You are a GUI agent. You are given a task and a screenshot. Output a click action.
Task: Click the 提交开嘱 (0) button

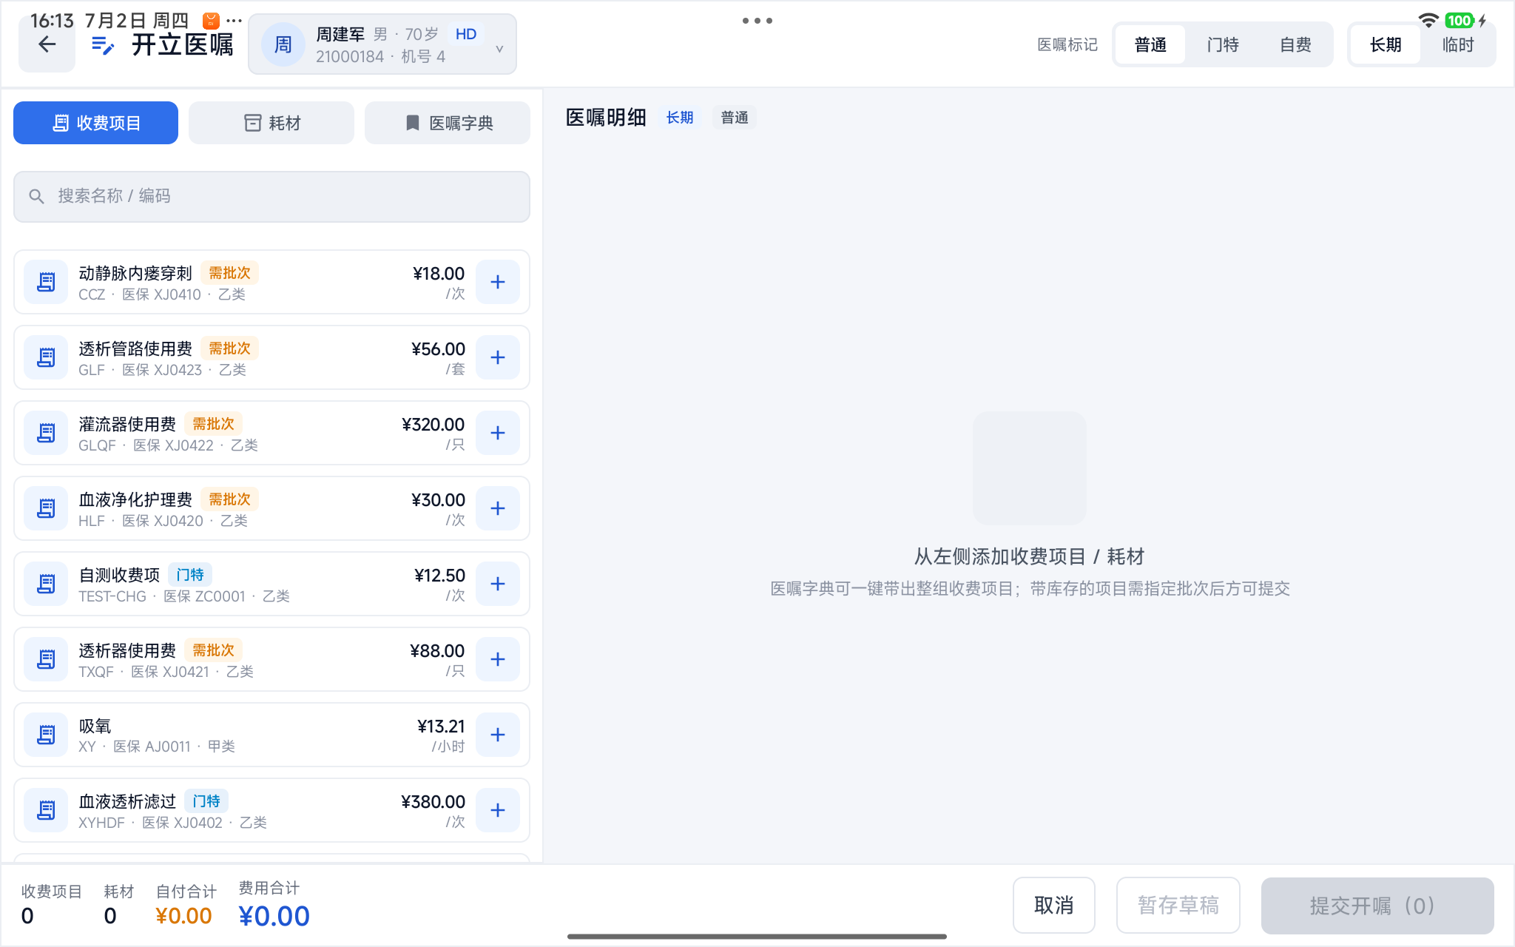1377,905
